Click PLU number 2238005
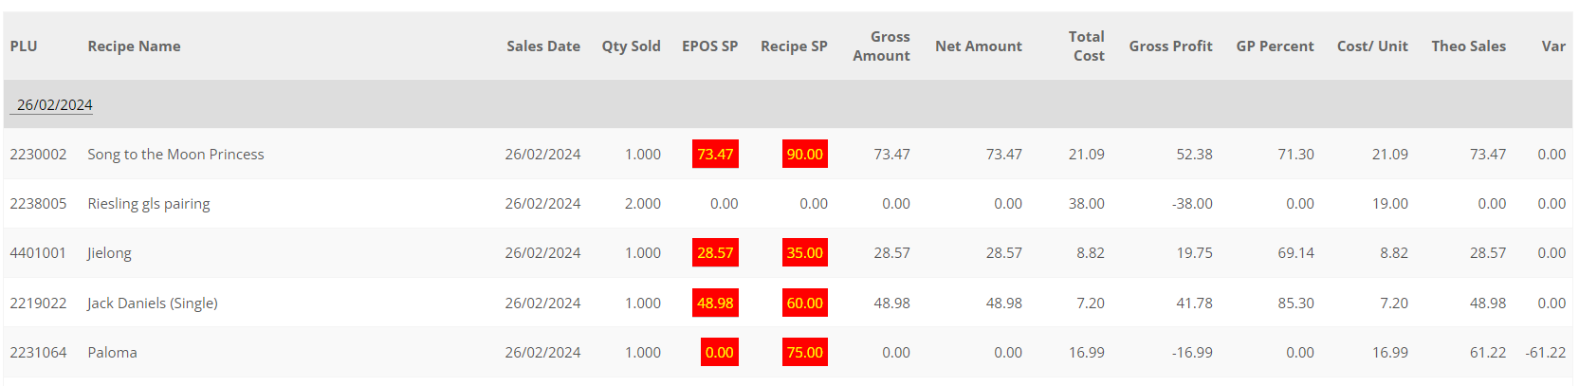 [x=38, y=204]
